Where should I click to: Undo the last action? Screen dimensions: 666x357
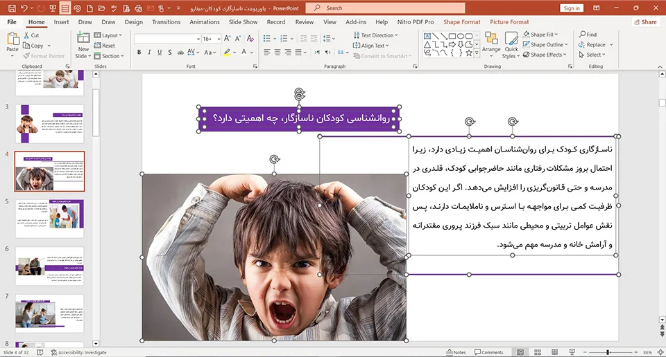[24, 8]
